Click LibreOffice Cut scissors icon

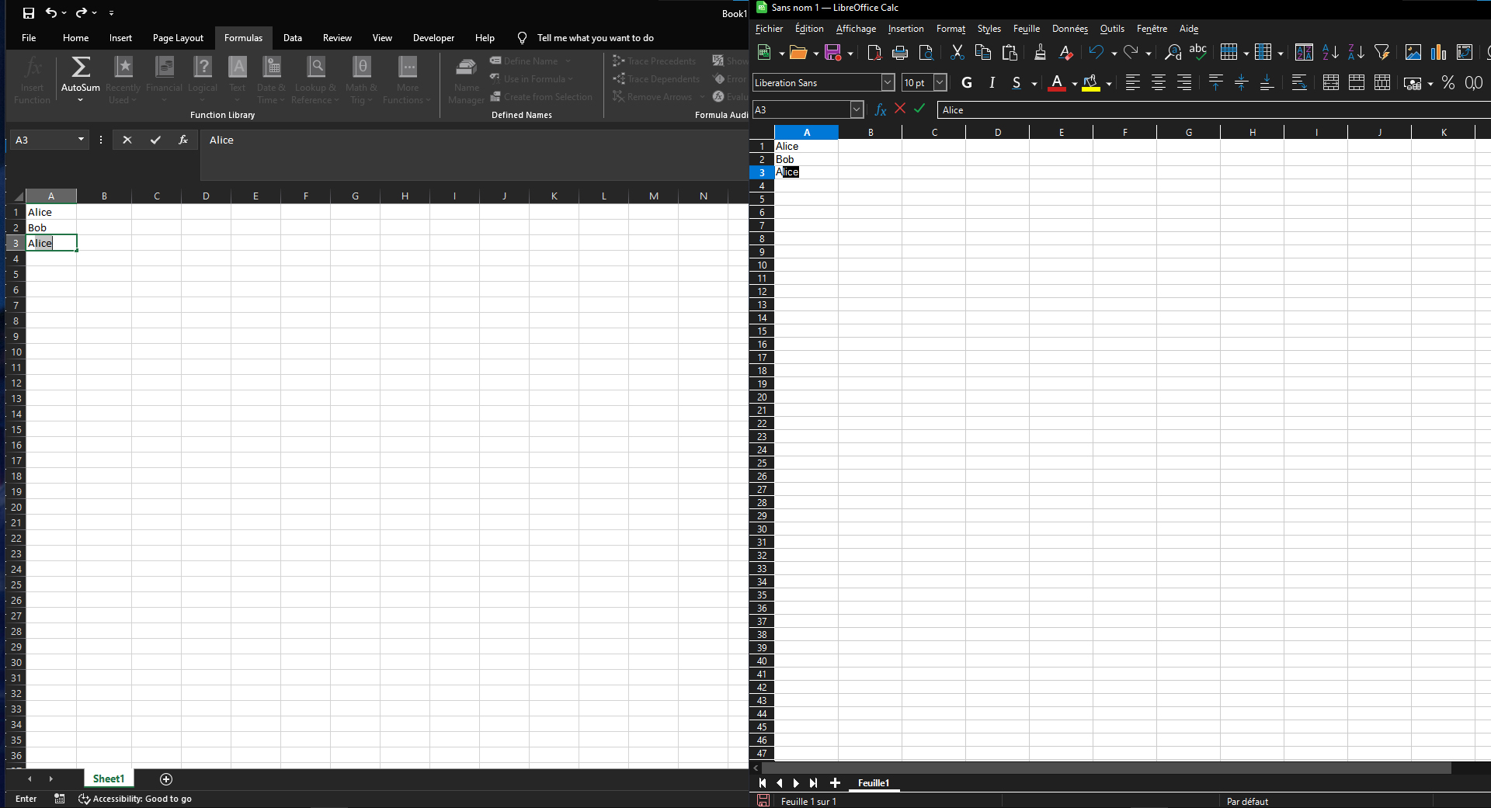[x=957, y=52]
